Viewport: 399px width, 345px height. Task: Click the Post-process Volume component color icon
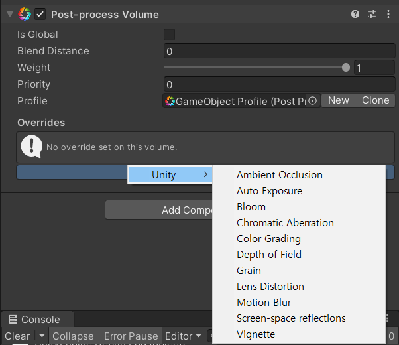(x=25, y=14)
